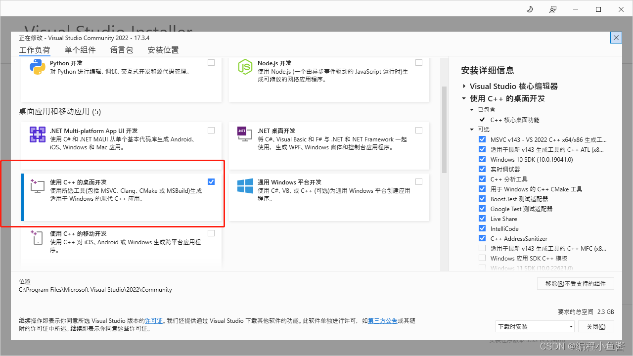The width and height of the screenshot is (633, 356).
Task: Uncheck Windows 10 SDK (10.0.19041.0) component
Action: pos(482,159)
